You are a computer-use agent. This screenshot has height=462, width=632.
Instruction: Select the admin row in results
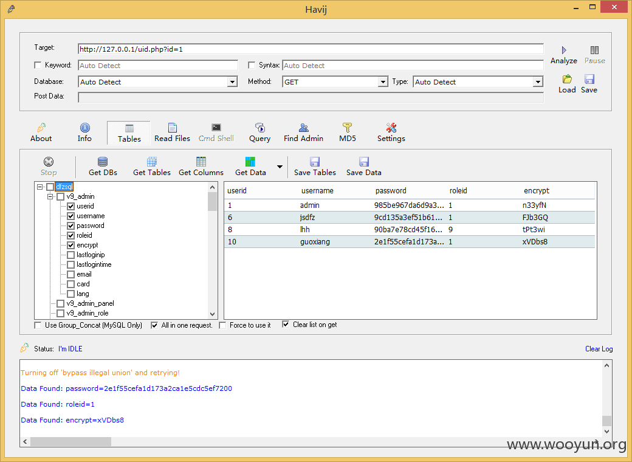pyautogui.click(x=410, y=205)
